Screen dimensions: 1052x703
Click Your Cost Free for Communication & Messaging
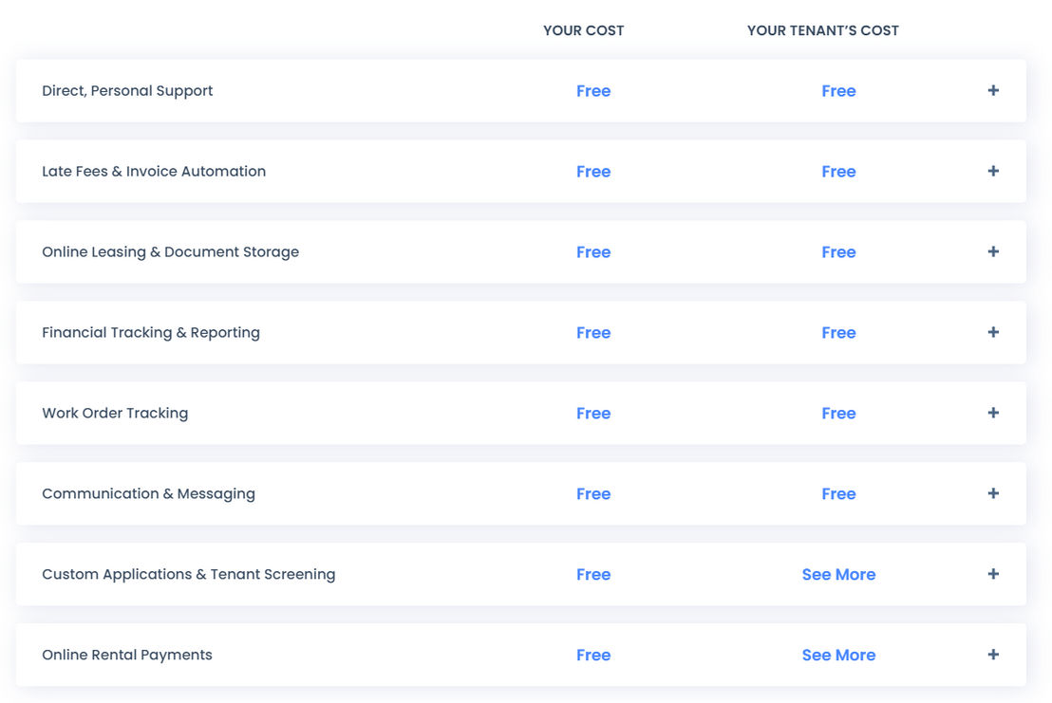593,494
